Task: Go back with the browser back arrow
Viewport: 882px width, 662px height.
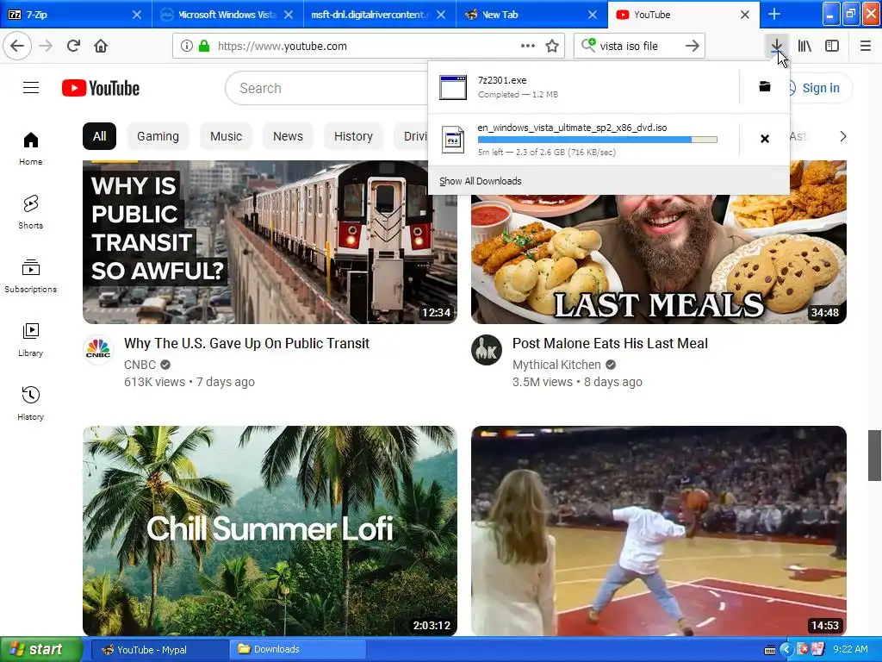Action: point(17,46)
